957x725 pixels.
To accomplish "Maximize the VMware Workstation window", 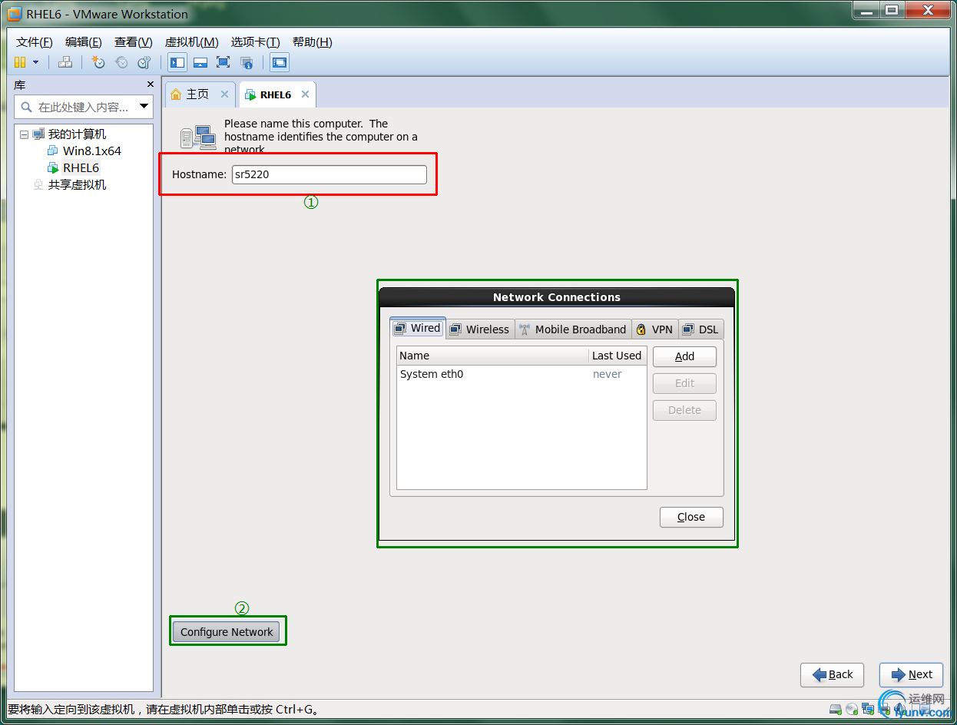I will click(891, 11).
